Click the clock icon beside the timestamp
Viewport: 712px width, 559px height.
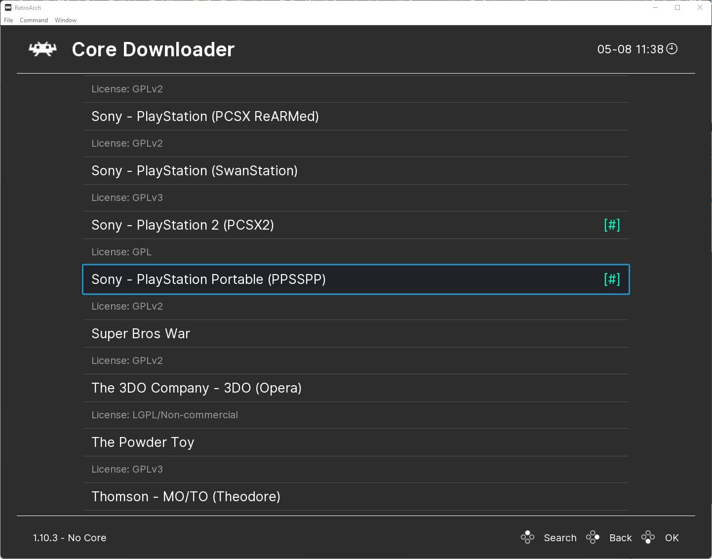coord(672,49)
